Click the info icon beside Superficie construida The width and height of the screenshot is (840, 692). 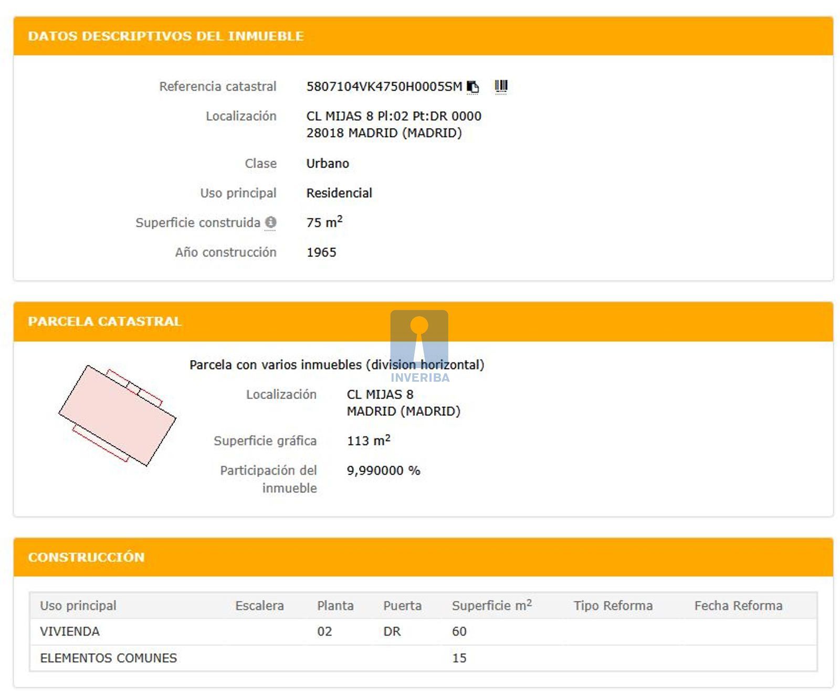[x=270, y=222]
